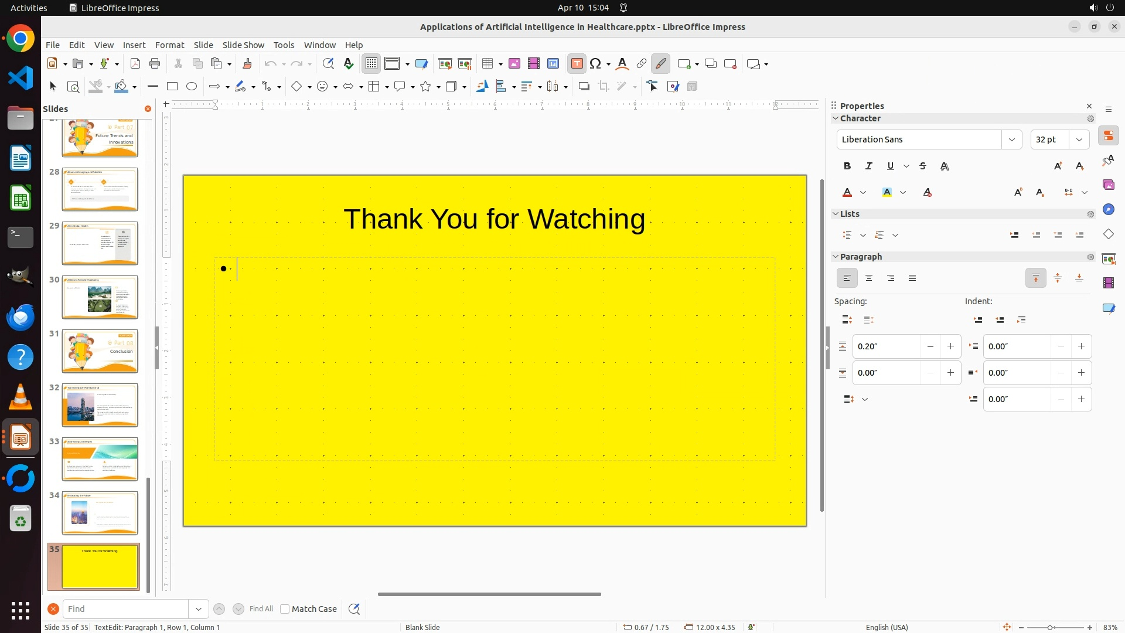1125x633 pixels.
Task: Open the Format menu
Action: pyautogui.click(x=169, y=45)
